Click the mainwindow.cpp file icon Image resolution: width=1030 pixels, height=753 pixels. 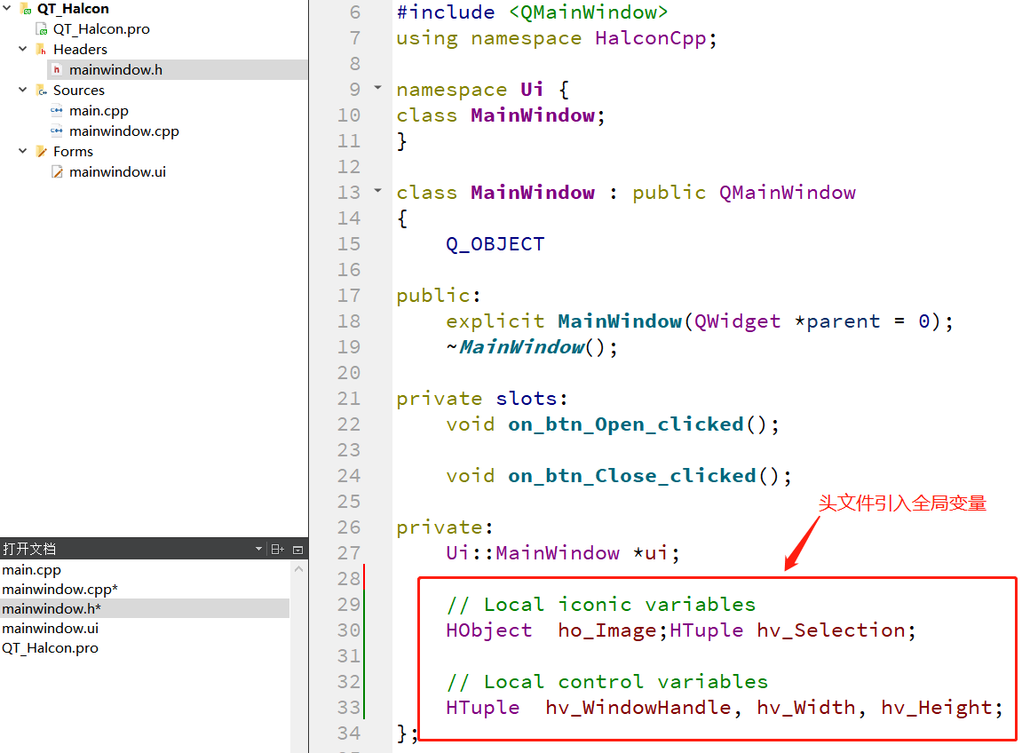click(57, 131)
